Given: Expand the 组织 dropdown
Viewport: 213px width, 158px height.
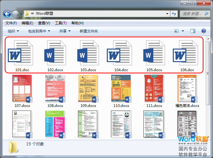Looking at the screenshot, I should pos(13,31).
